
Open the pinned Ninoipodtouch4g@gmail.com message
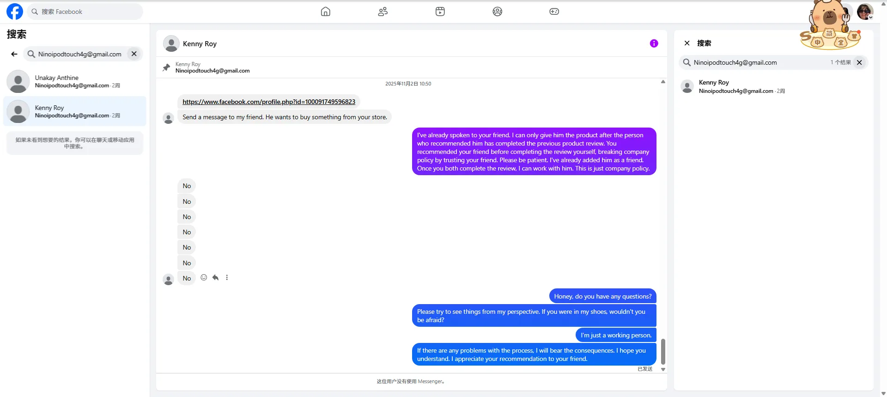213,71
